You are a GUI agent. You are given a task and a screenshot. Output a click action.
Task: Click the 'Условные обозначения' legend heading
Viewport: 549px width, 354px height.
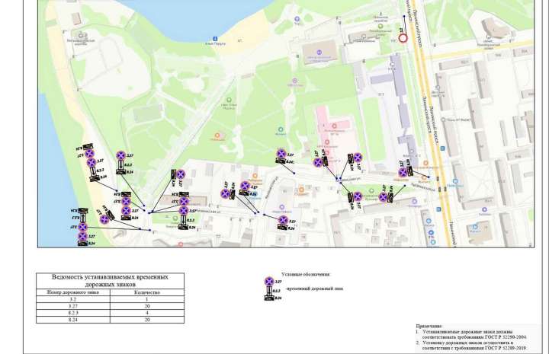306,274
